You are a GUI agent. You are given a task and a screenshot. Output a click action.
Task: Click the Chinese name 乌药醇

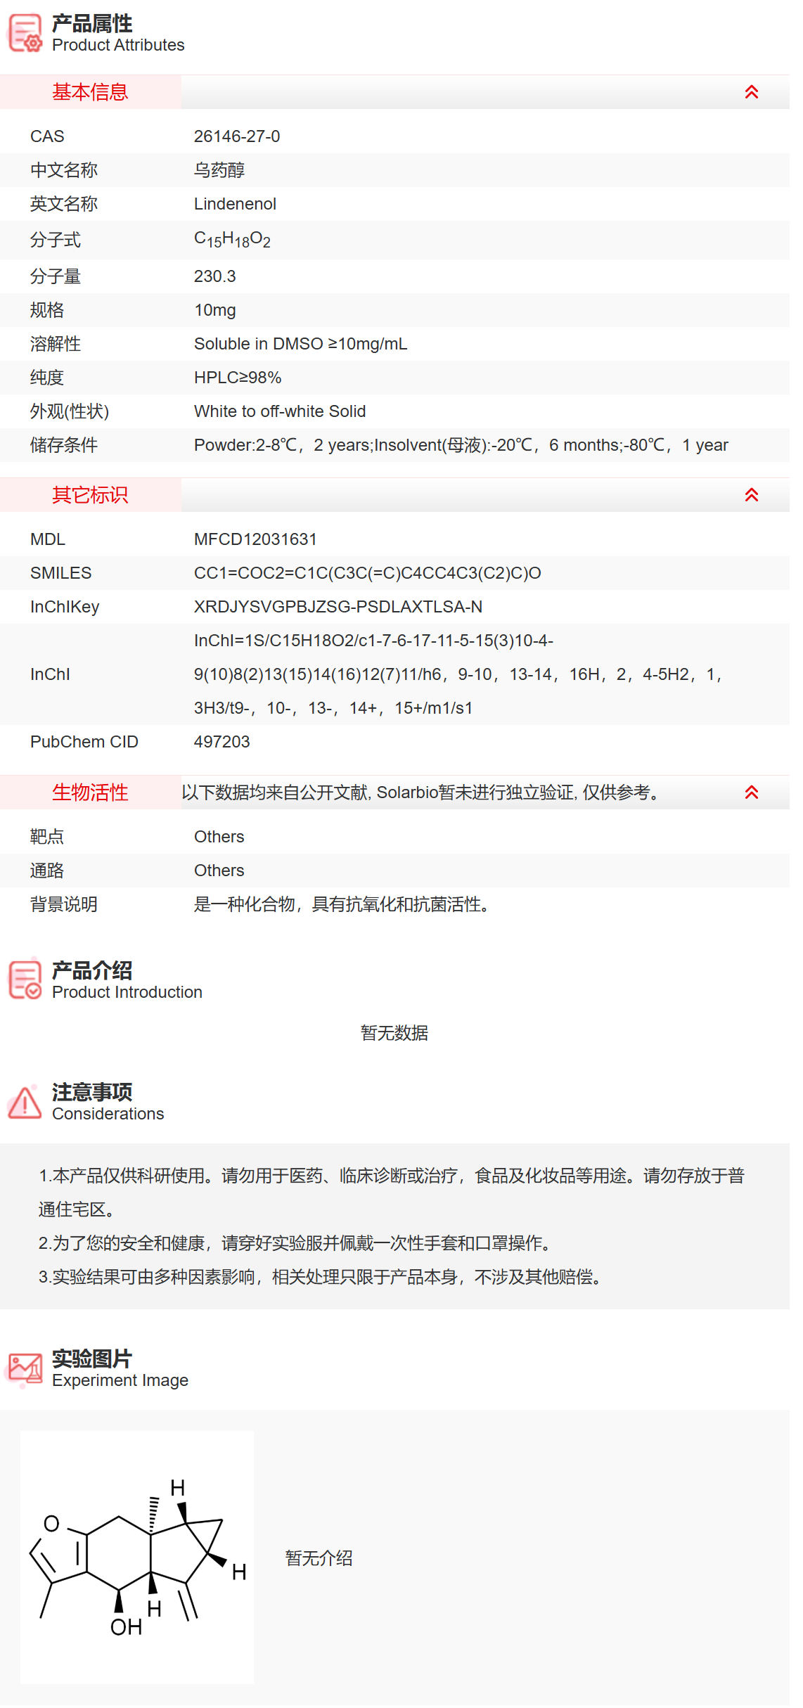(219, 170)
